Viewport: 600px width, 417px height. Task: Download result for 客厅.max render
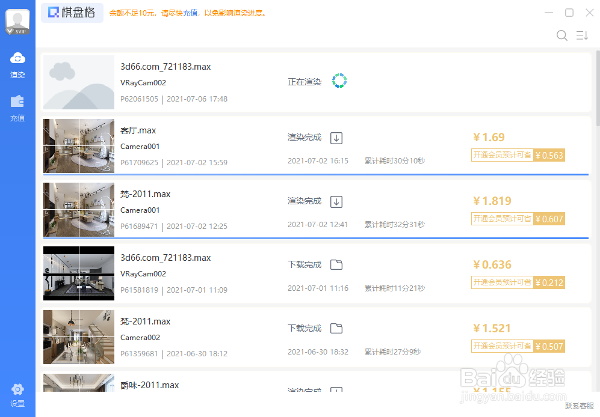(336, 138)
